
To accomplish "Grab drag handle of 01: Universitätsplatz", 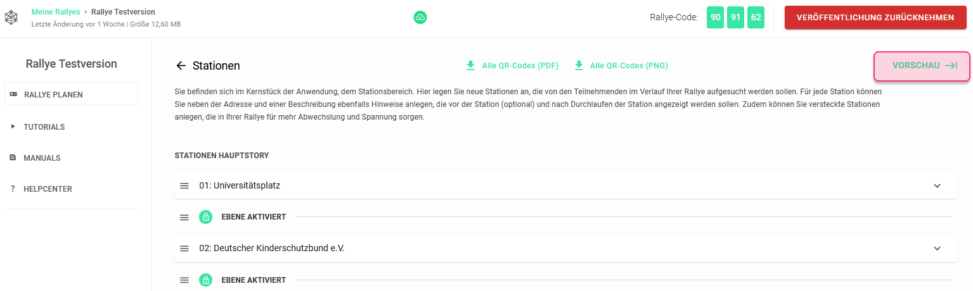I will (184, 186).
